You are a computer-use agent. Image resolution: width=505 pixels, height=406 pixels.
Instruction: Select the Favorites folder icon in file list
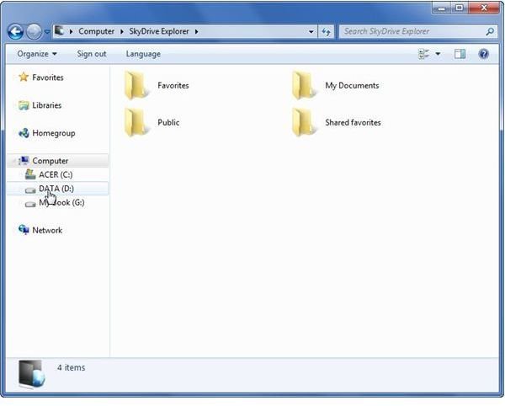click(136, 85)
